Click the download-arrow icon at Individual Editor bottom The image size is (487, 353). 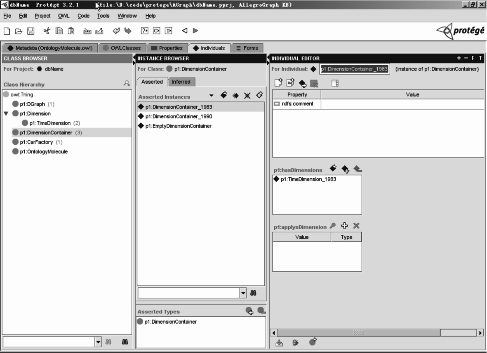tap(279, 343)
